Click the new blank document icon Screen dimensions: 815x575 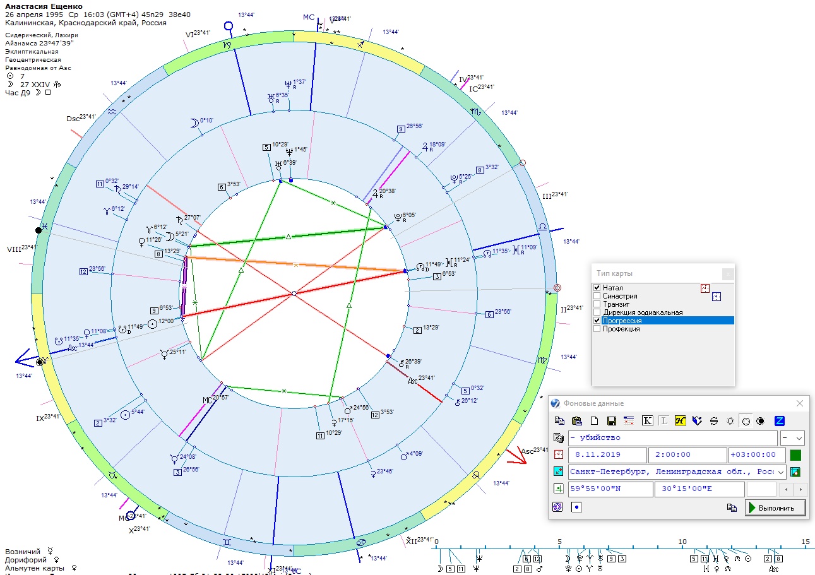593,421
